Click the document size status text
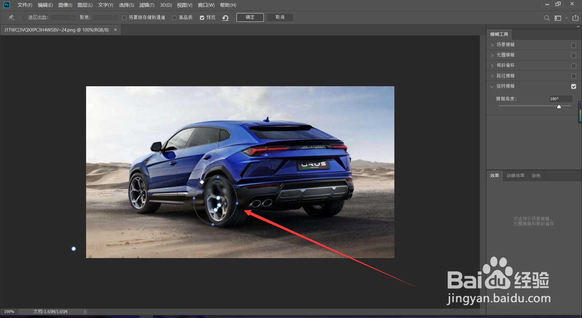Image resolution: width=582 pixels, height=318 pixels. click(50, 312)
